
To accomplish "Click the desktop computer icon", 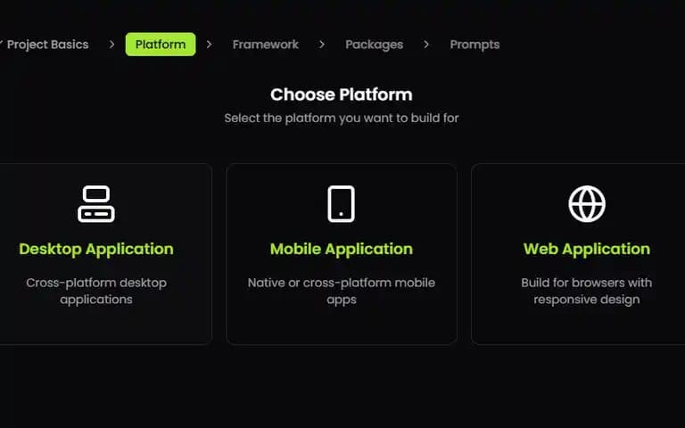I will (96, 204).
